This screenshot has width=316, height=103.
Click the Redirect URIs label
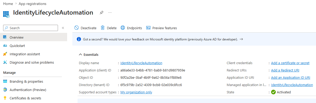[237, 70]
